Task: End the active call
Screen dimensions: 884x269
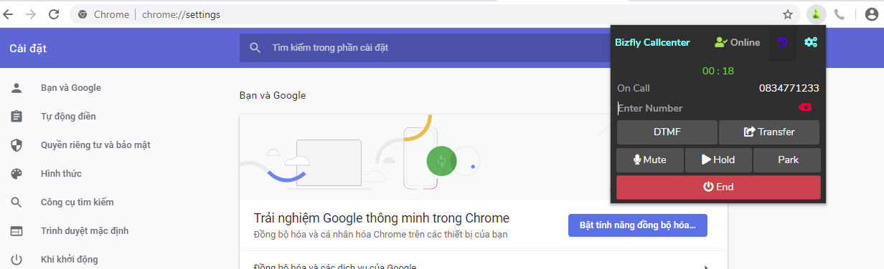Action: [718, 187]
